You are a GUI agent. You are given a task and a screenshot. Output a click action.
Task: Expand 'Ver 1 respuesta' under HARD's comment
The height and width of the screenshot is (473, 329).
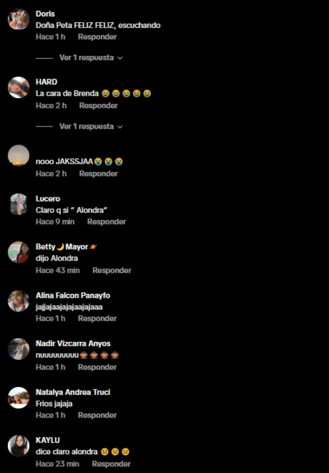coord(87,126)
